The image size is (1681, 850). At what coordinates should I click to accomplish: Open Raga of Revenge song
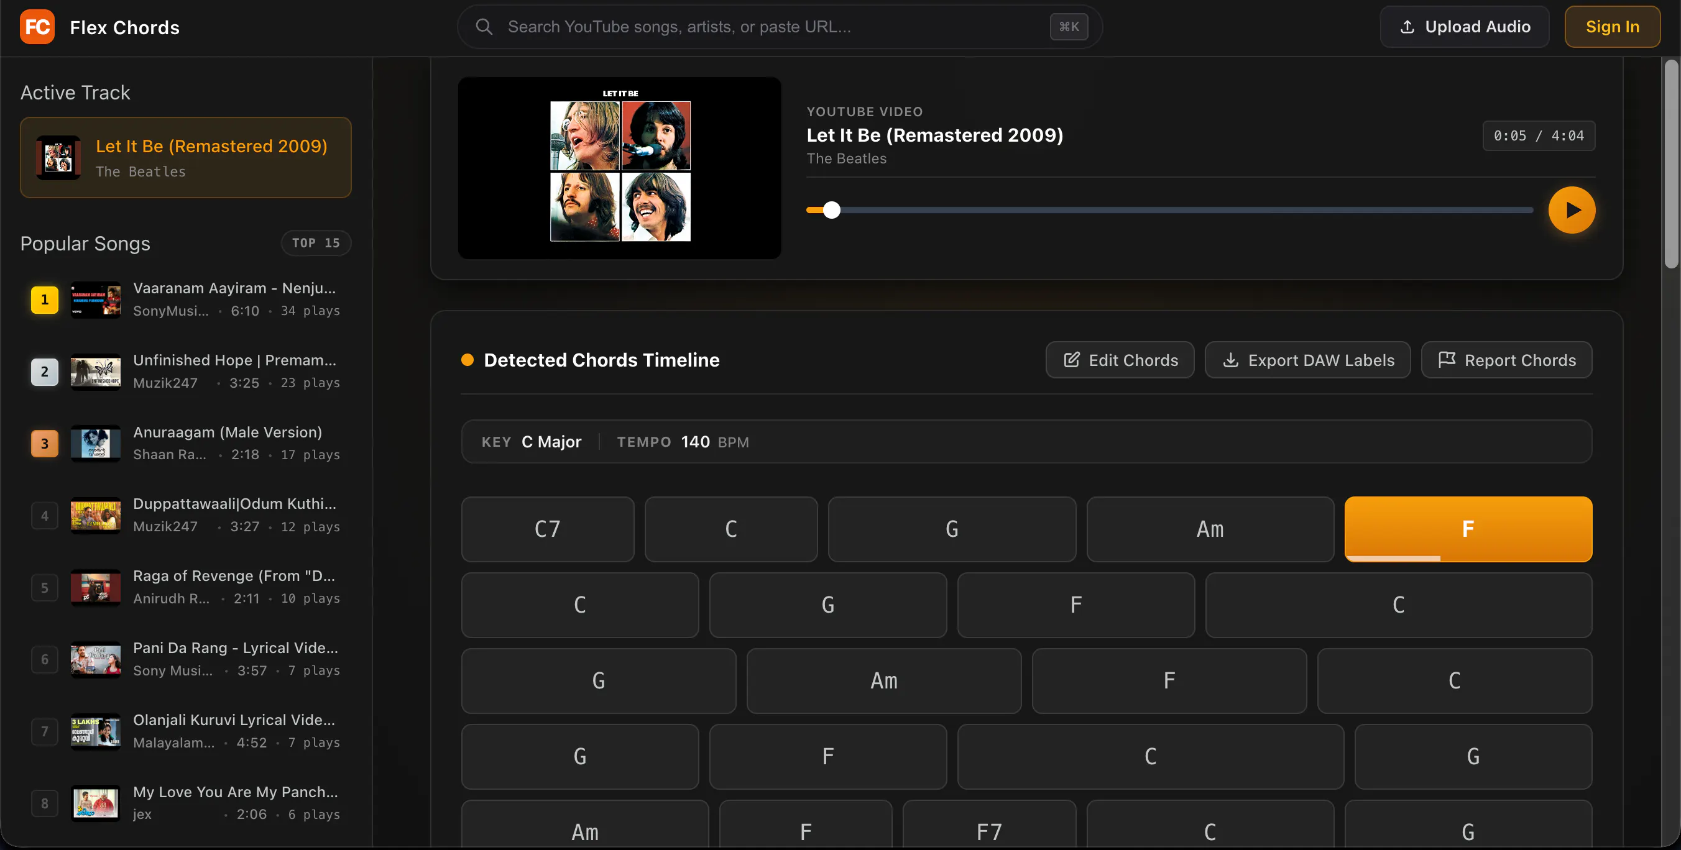click(186, 587)
